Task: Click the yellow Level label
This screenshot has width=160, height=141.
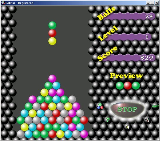Action: (x=108, y=33)
